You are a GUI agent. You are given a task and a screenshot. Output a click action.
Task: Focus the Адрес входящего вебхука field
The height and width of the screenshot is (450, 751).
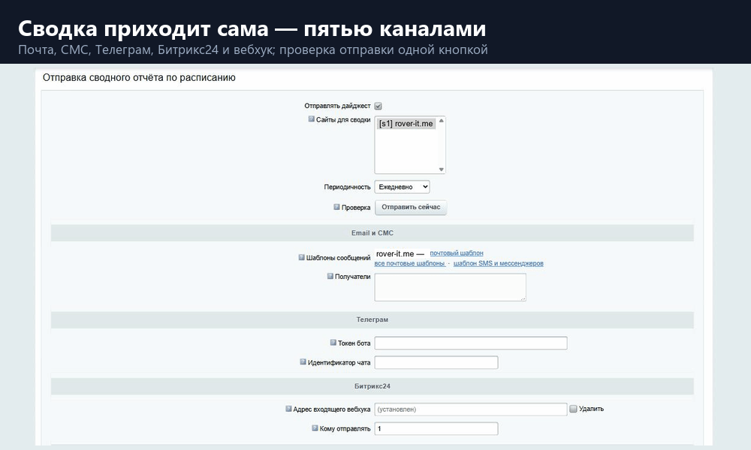coord(471,409)
